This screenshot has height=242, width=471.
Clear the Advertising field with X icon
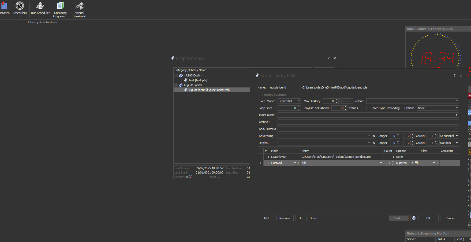pos(374,136)
